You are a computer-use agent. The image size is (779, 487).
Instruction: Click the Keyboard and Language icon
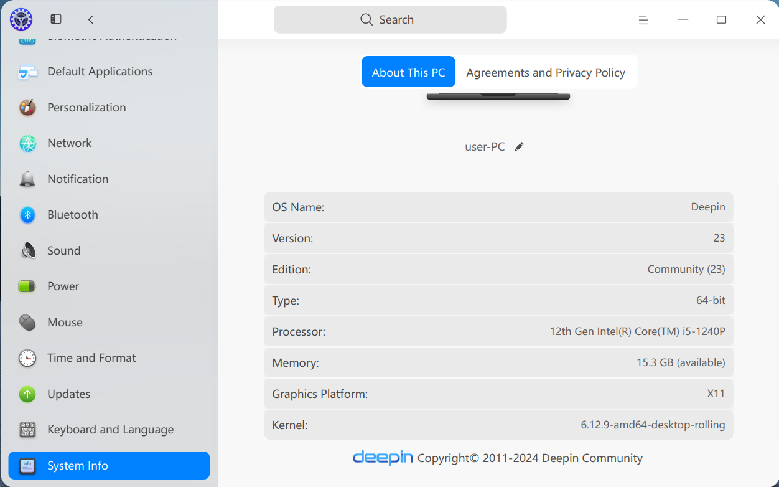(x=27, y=430)
